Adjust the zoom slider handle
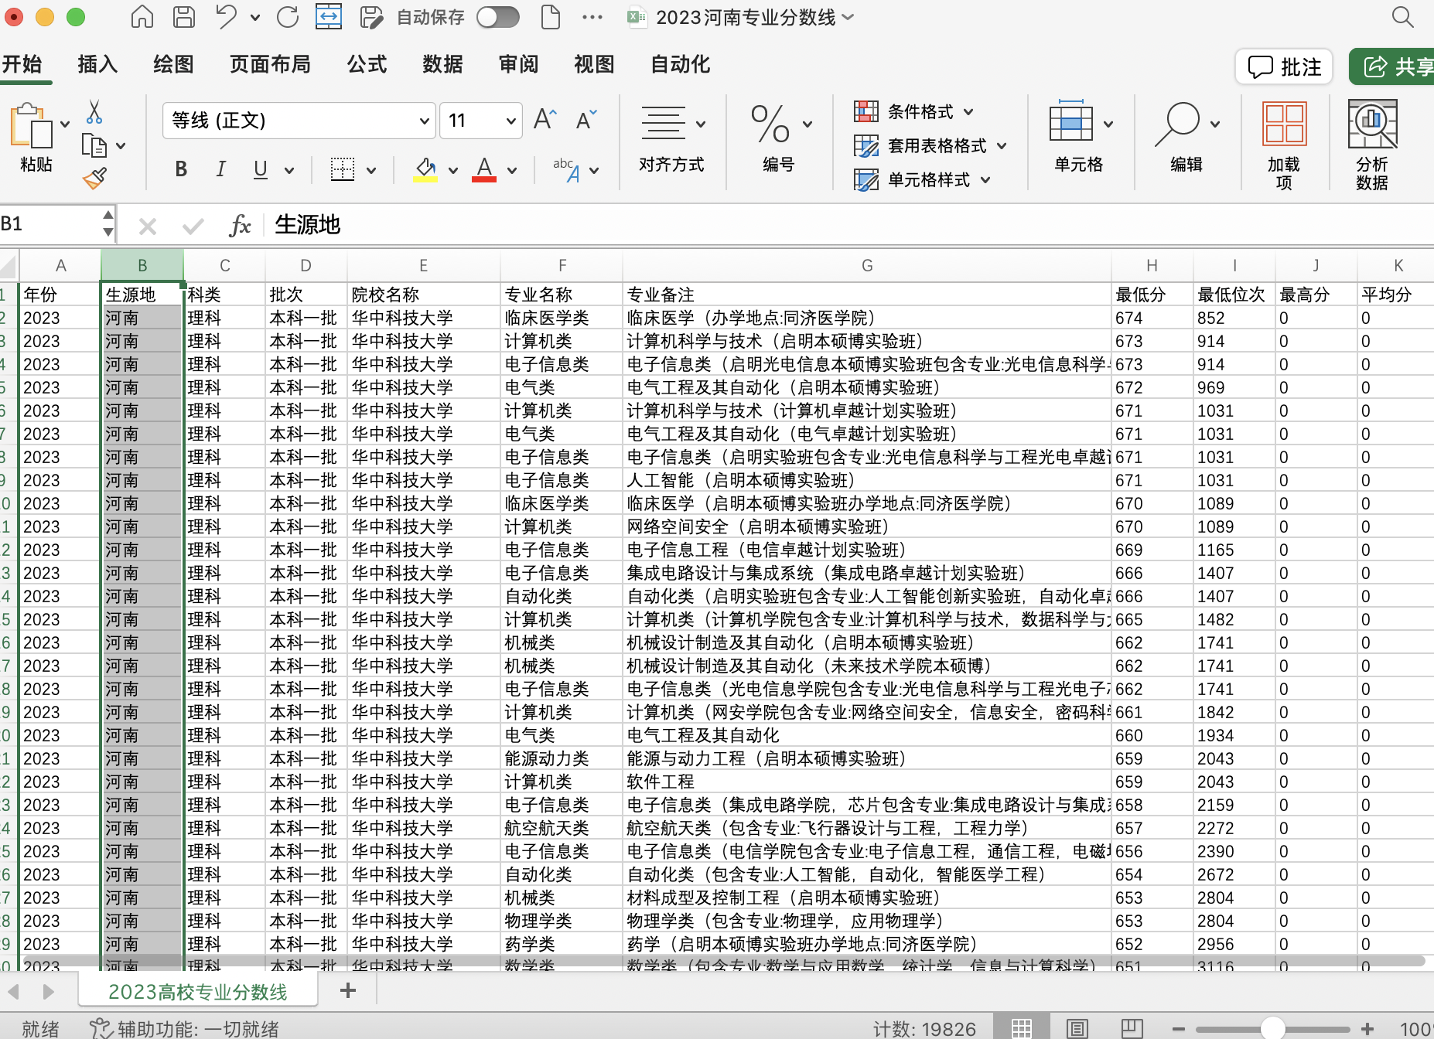Viewport: 1434px width, 1039px height. 1272,1029
